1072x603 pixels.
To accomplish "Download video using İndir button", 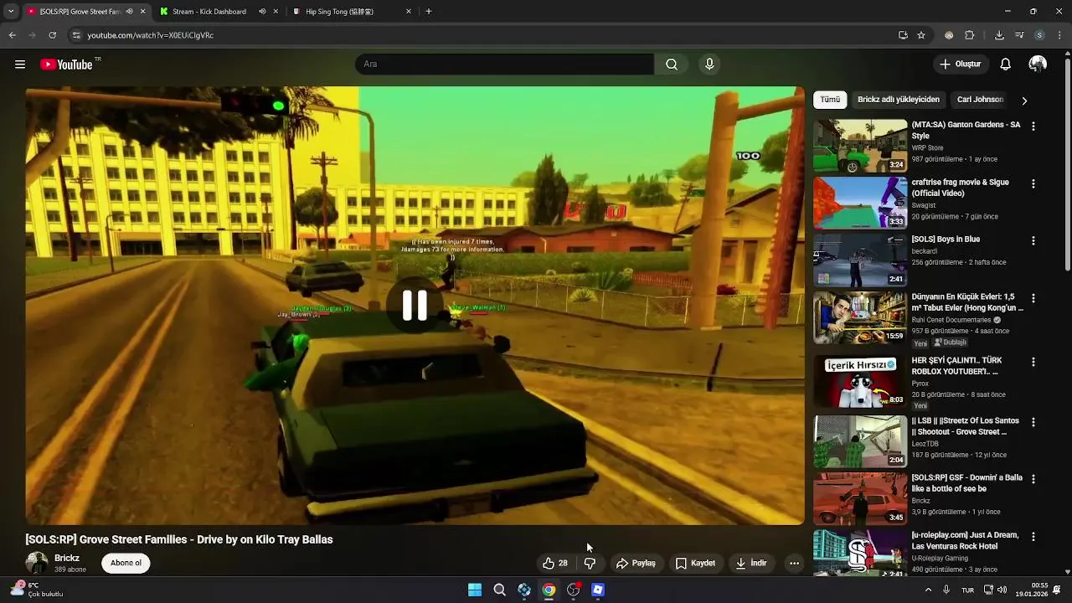I will coord(751,564).
